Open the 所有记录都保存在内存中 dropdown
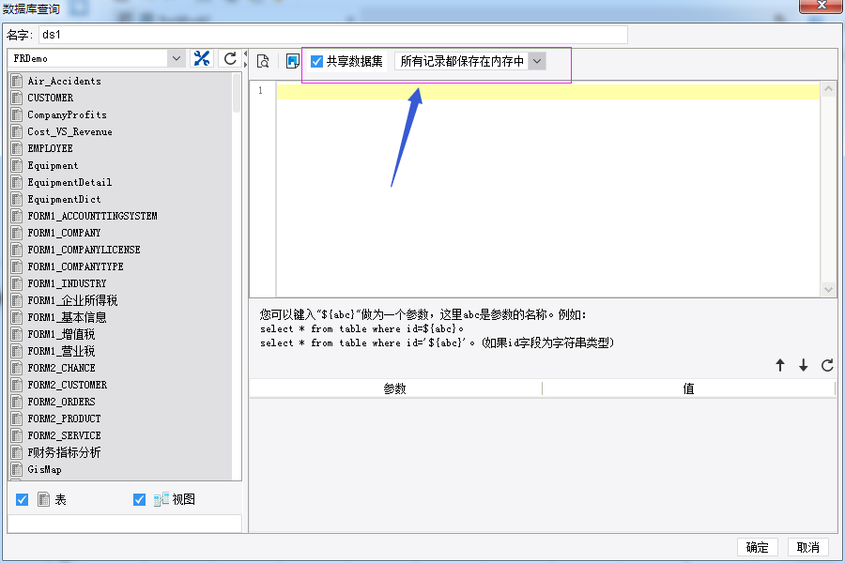Screen dimensions: 845x563 tap(537, 61)
